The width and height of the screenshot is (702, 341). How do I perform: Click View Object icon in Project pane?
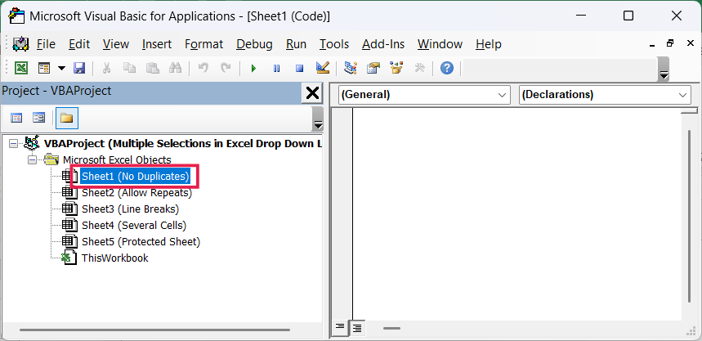tap(39, 119)
